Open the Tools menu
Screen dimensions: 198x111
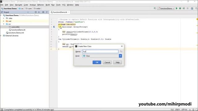tap(58, 5)
